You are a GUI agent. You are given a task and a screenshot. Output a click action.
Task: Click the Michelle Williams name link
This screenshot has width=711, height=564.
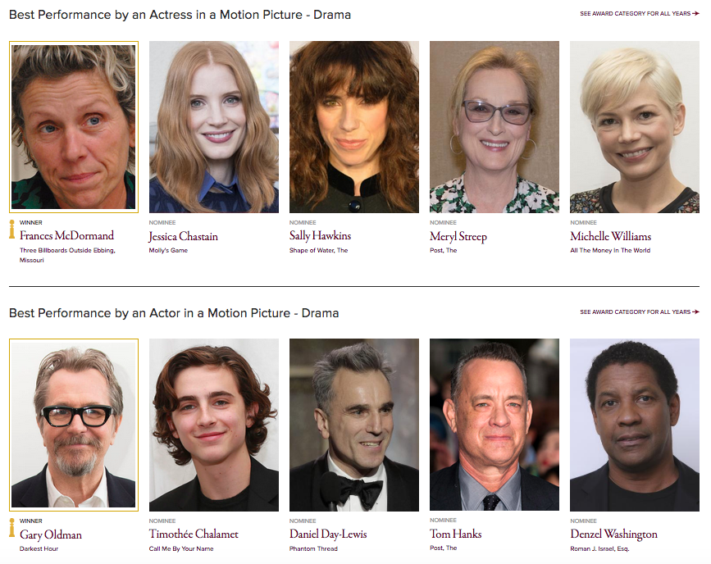click(610, 236)
